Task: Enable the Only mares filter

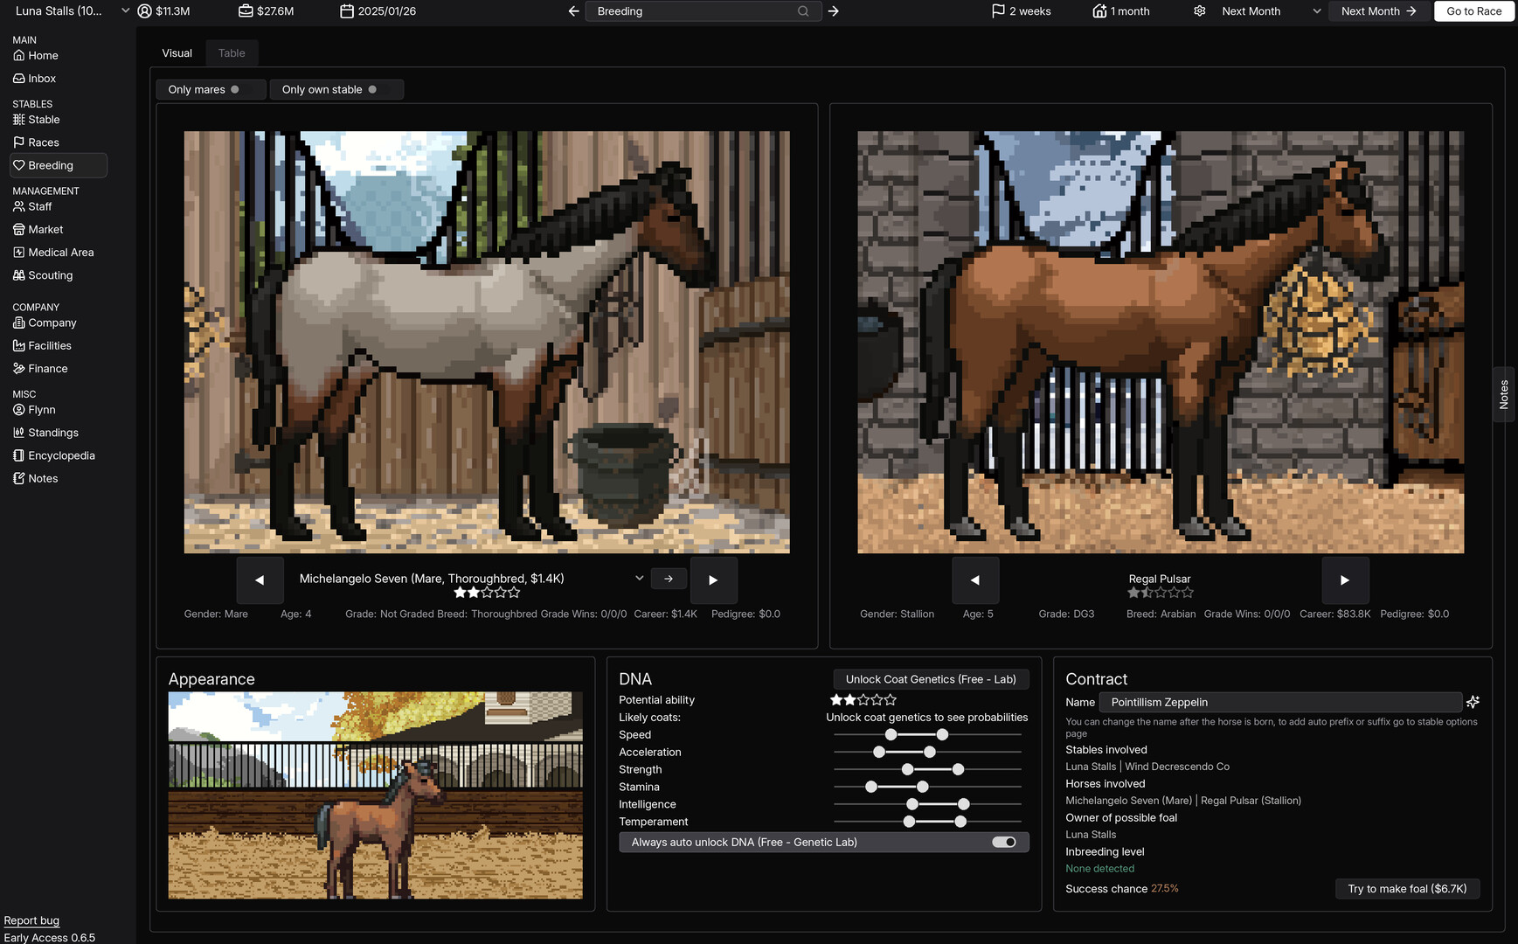Action: coord(211,89)
